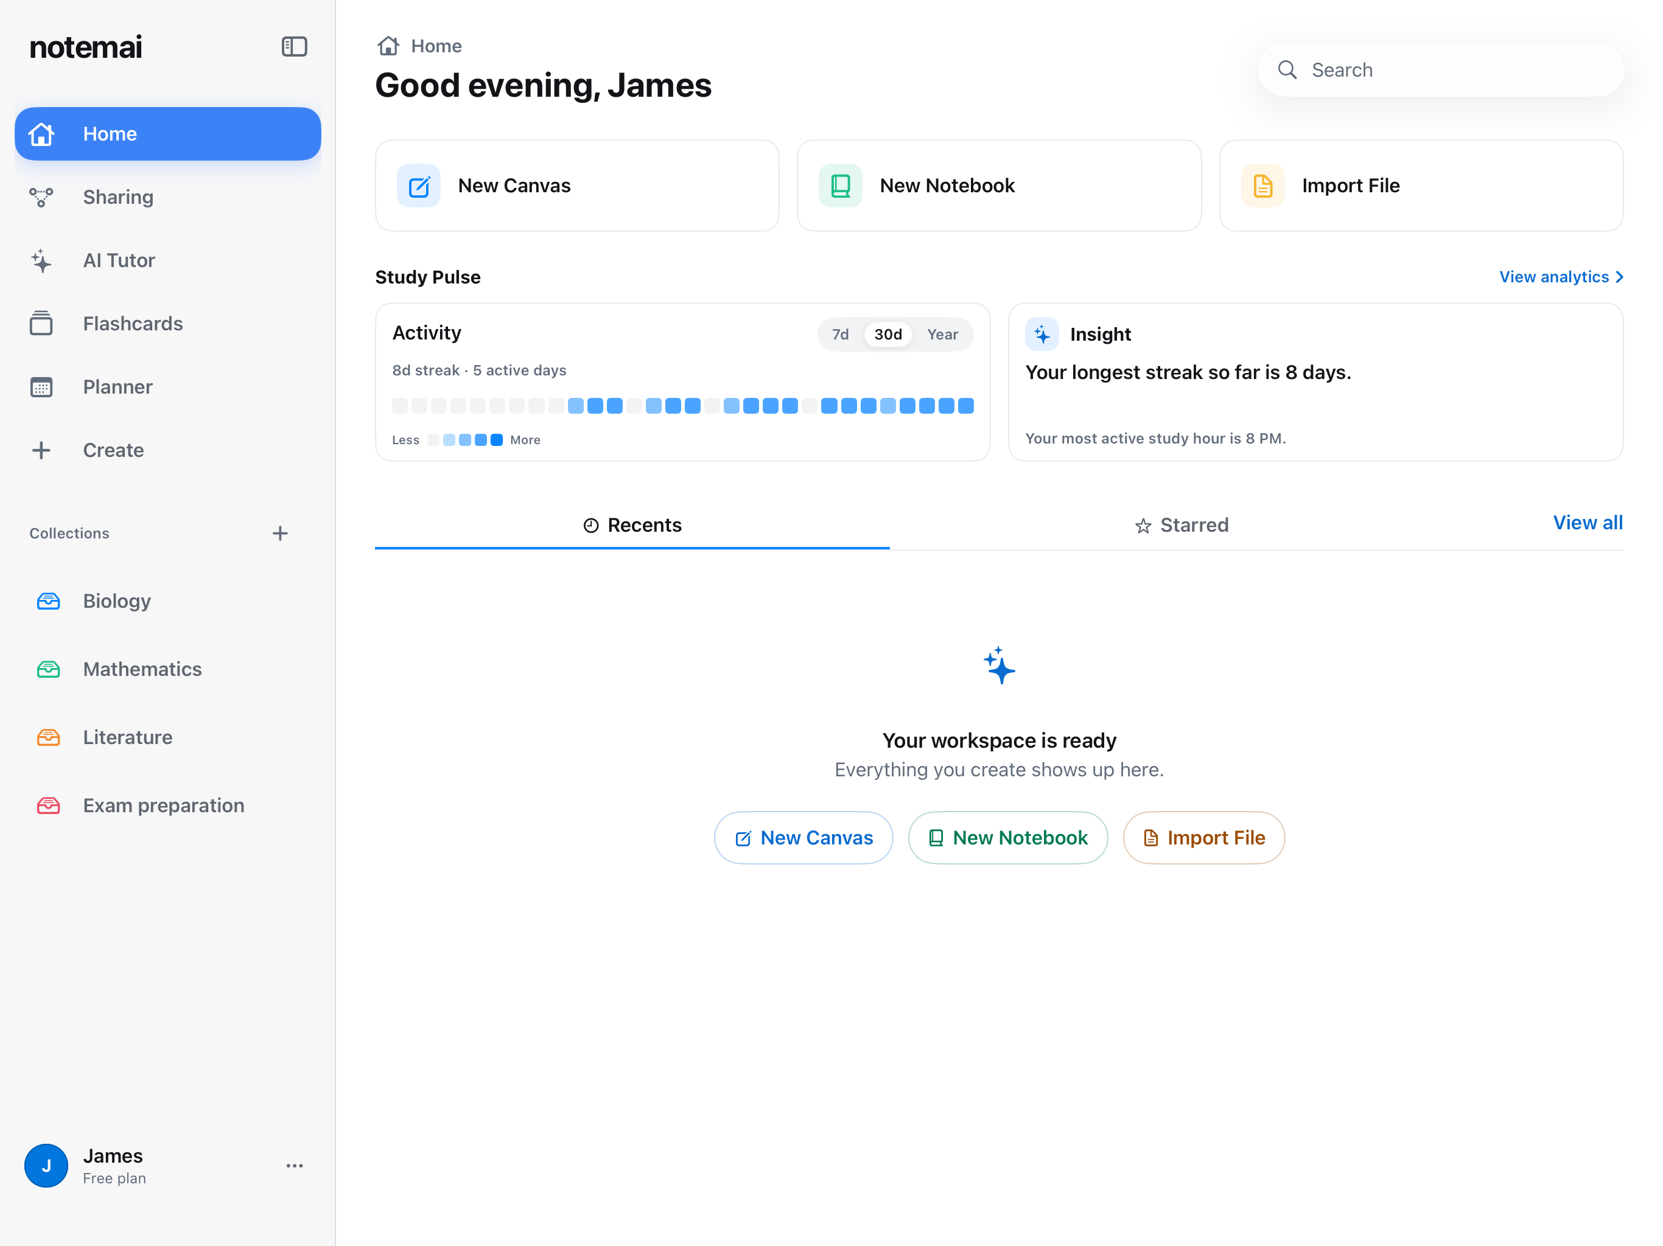The image size is (1663, 1246).
Task: Open AI Tutor sparkle icon
Action: (x=41, y=261)
